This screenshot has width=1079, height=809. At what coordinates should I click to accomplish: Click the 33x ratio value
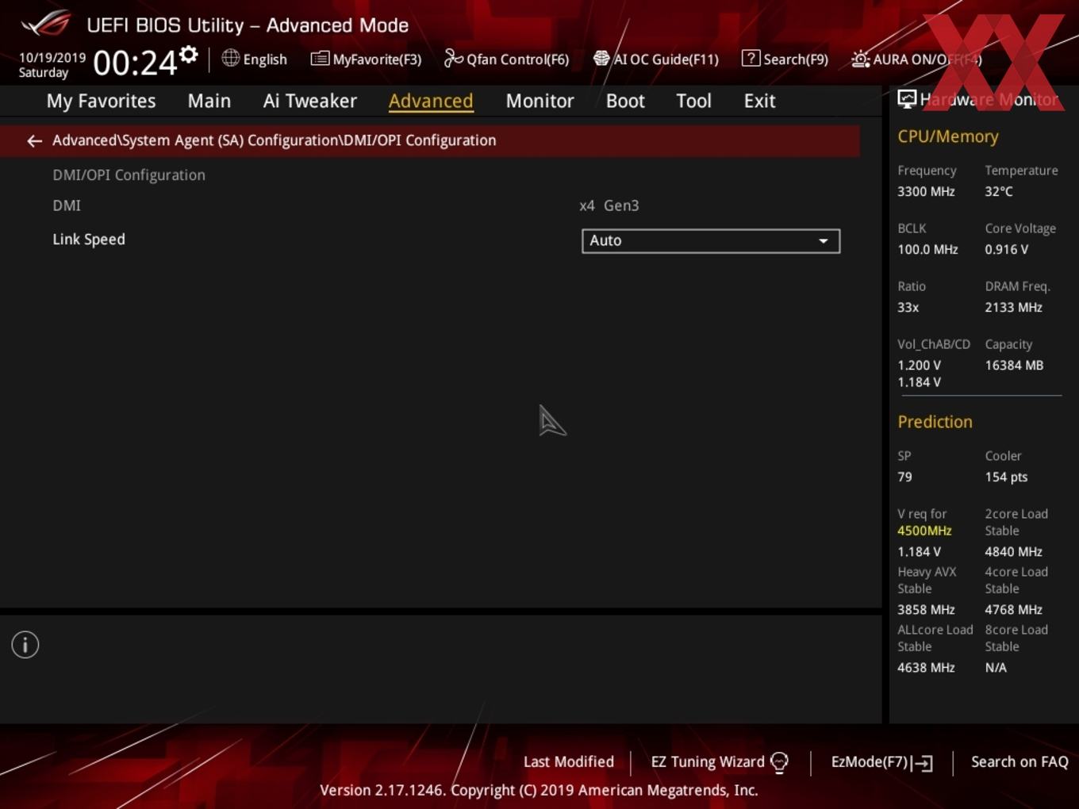pos(908,308)
